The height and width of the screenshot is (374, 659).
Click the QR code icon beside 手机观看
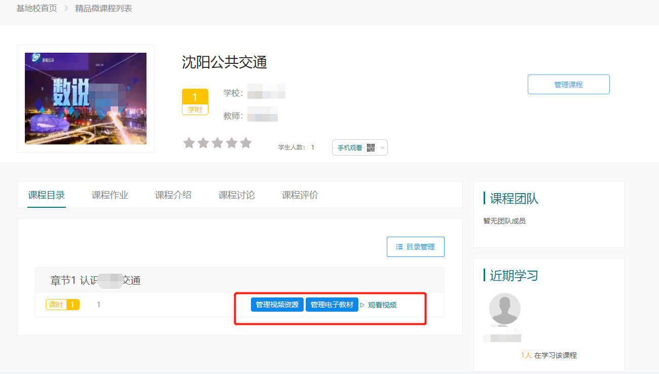[x=371, y=148]
